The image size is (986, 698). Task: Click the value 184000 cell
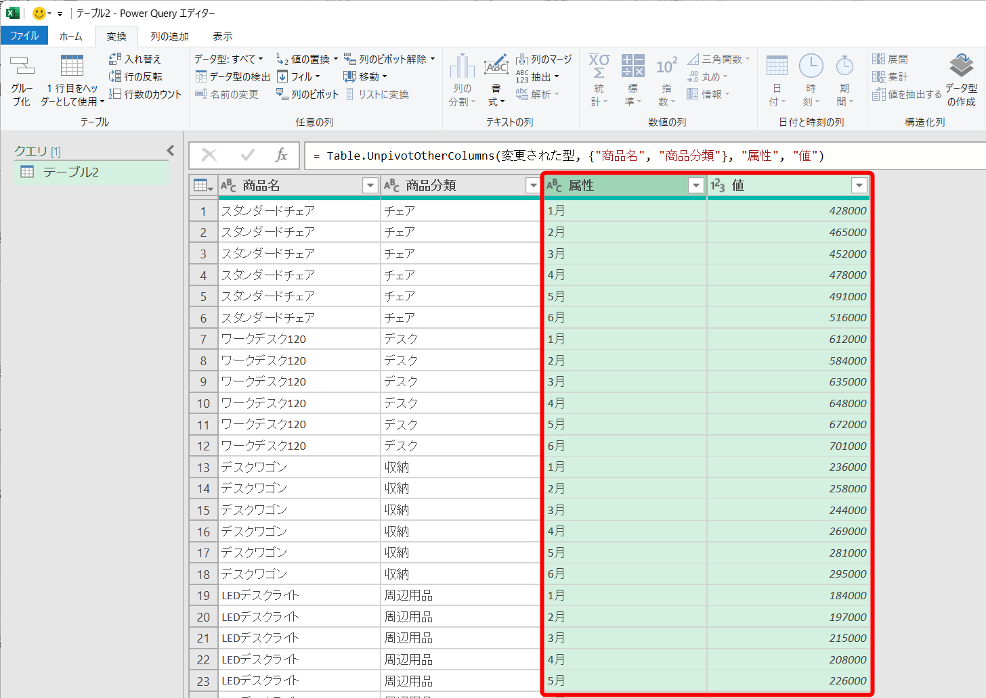point(788,595)
